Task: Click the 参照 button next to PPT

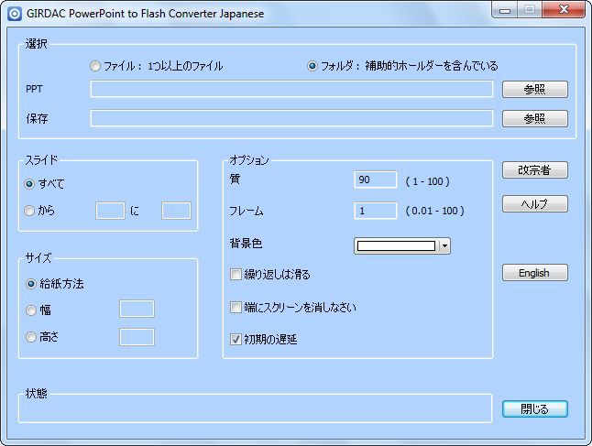Action: 534,90
